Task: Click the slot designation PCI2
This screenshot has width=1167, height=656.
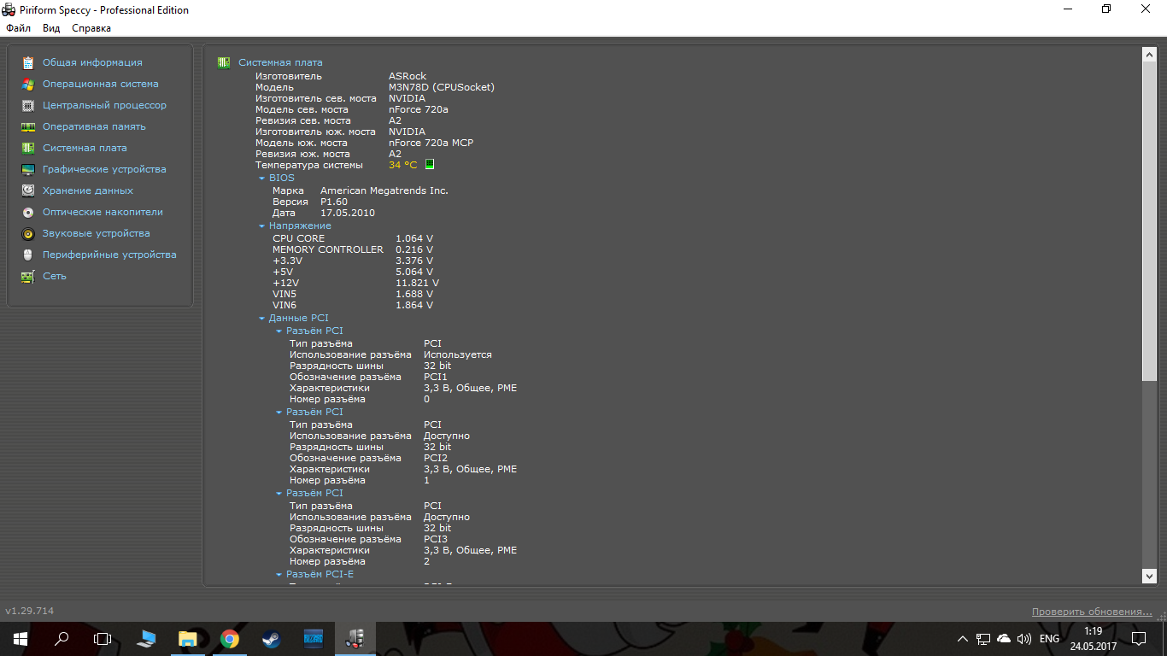Action: 436,458
